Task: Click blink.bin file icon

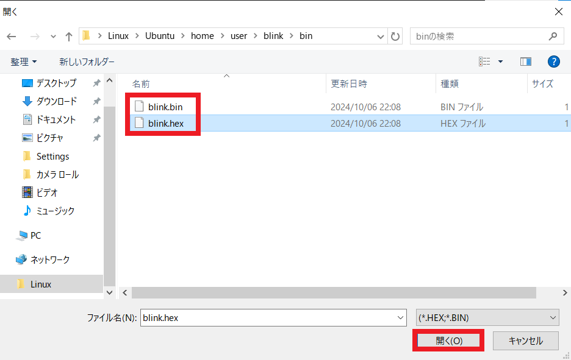Action: (139, 106)
